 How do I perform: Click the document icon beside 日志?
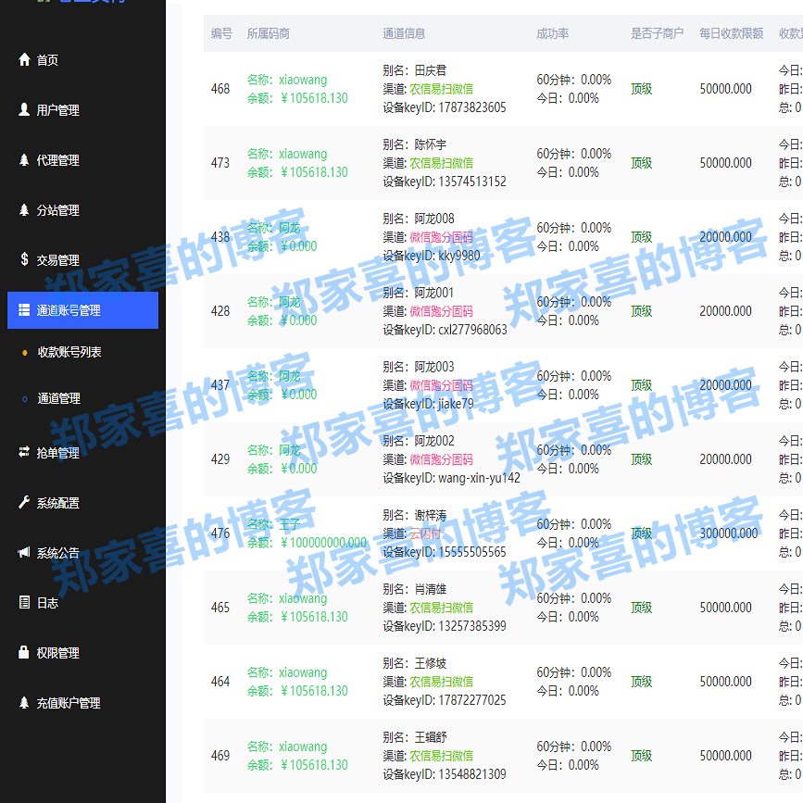pyautogui.click(x=24, y=602)
